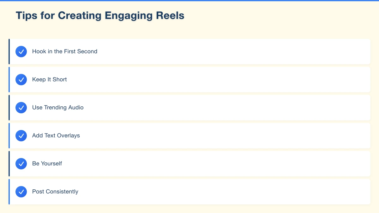
Task: Click the left accent bar of Use Trending Audio card
Action: 9,108
